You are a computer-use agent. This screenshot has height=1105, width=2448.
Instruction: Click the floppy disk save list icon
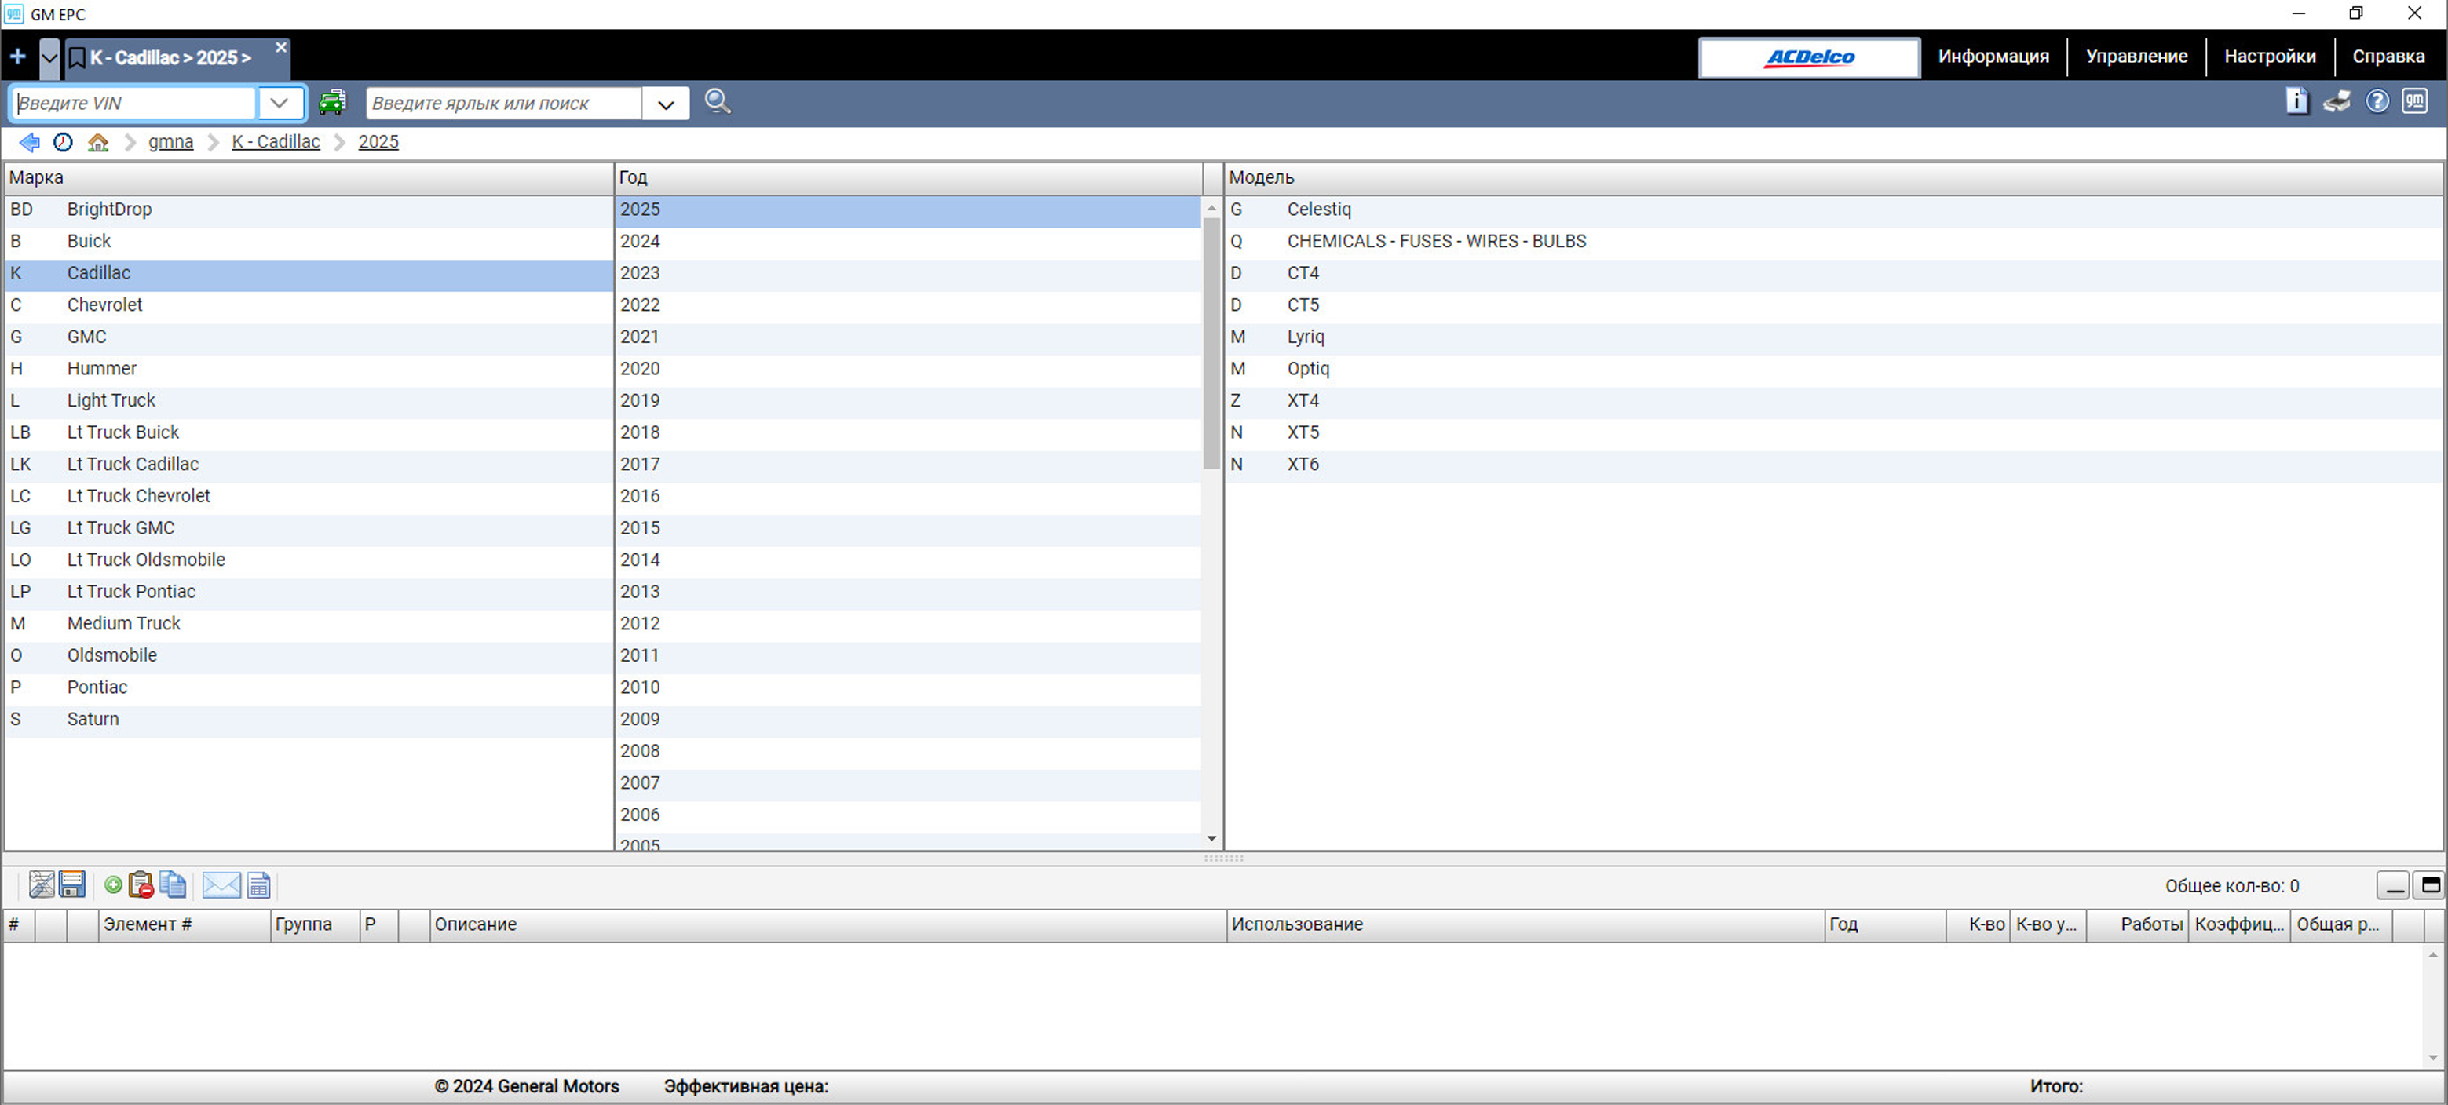click(72, 884)
